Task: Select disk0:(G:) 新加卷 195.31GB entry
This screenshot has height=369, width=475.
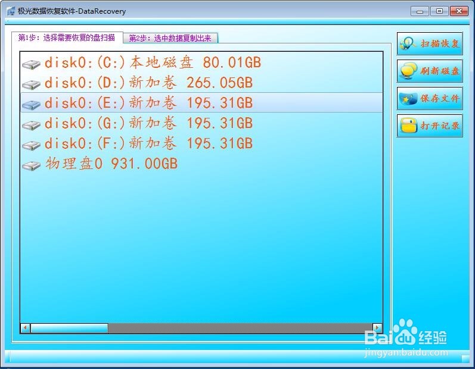Action: (x=201, y=123)
